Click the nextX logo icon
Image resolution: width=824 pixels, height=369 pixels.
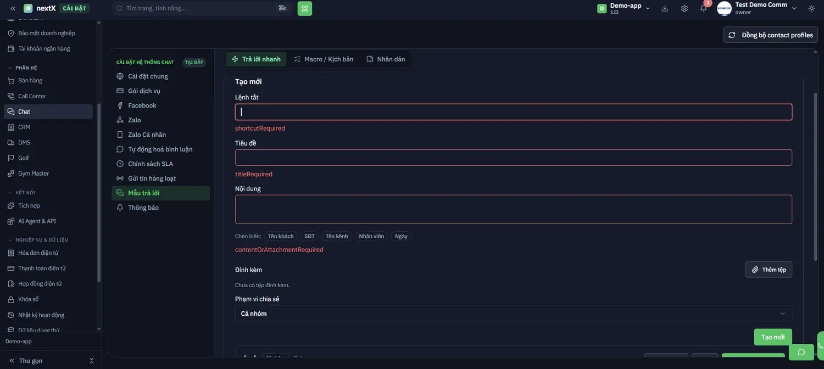tap(28, 8)
